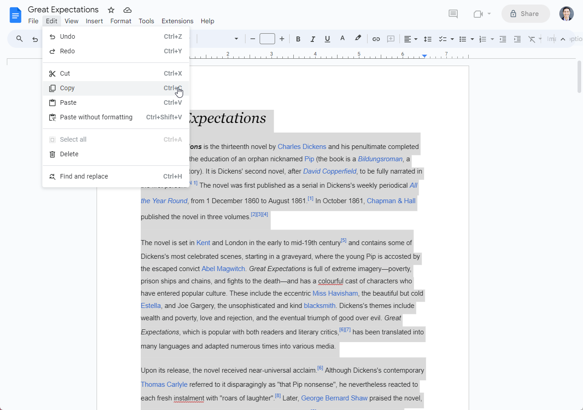Choose Undo from the Edit menu

pos(116,36)
